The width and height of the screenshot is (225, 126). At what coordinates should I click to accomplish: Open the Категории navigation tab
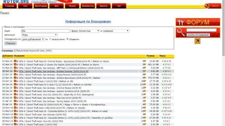click(41, 6)
